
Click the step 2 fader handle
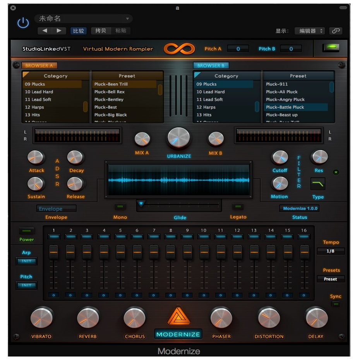[70, 252]
